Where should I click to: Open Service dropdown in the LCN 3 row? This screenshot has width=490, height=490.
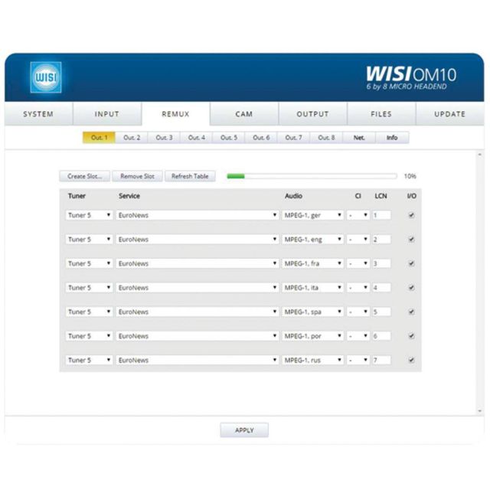197,263
